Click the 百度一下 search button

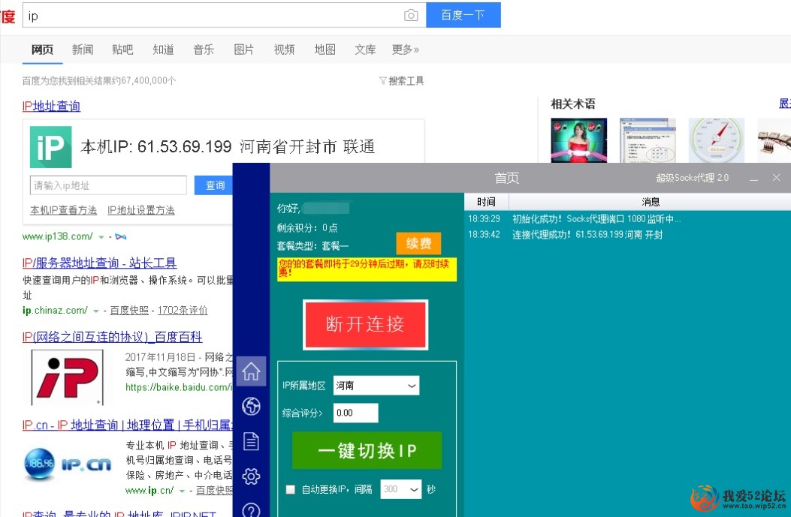(463, 15)
